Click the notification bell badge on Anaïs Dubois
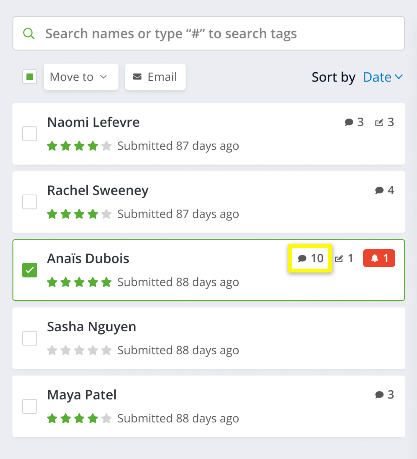The image size is (417, 459). [x=379, y=258]
